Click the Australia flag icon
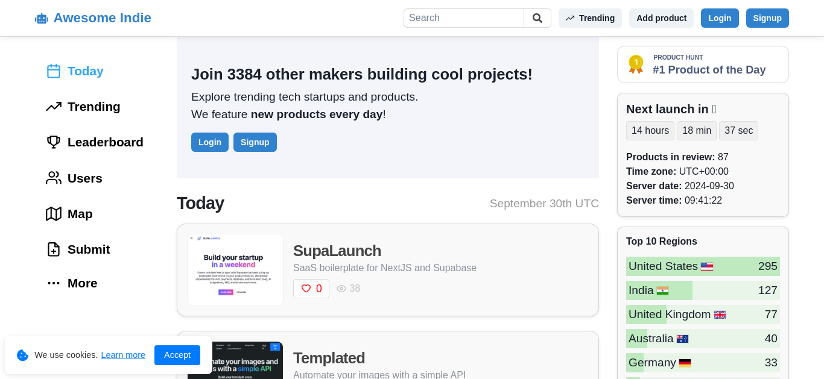The height and width of the screenshot is (379, 824). click(x=682, y=339)
